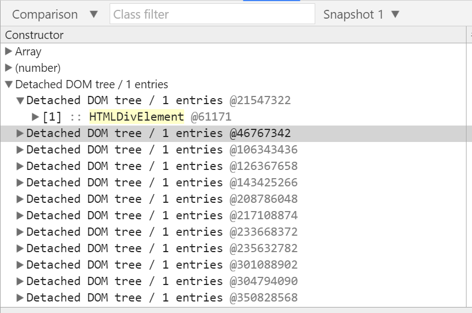Open the Comparison view dropdown
Image resolution: width=472 pixels, height=313 pixels.
(55, 14)
